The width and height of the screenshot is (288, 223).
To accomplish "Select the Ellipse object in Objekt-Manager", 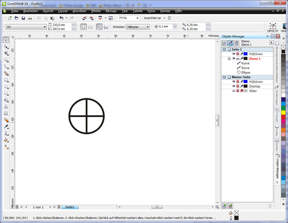I will 246,73.
